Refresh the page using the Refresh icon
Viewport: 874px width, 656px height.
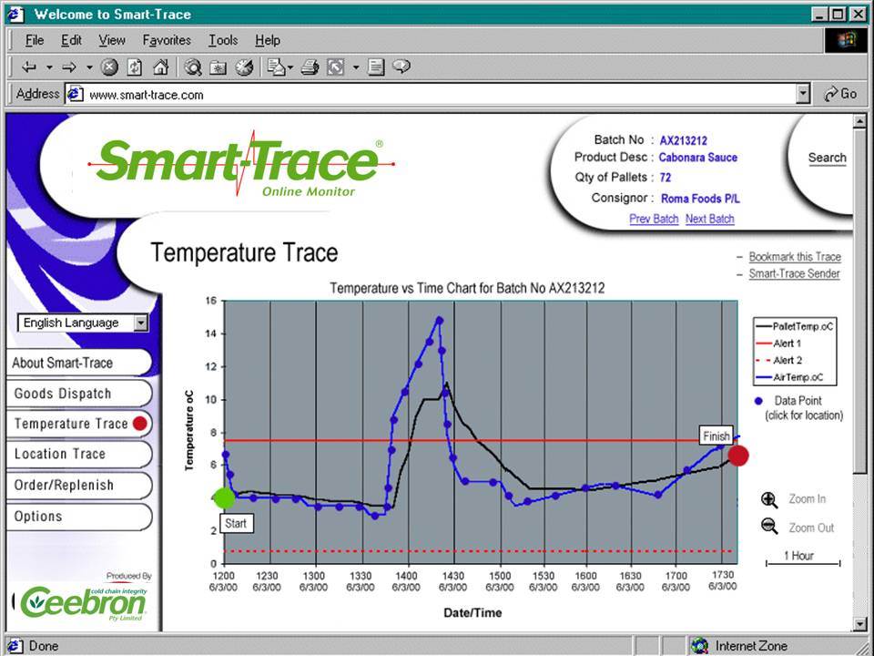point(135,67)
